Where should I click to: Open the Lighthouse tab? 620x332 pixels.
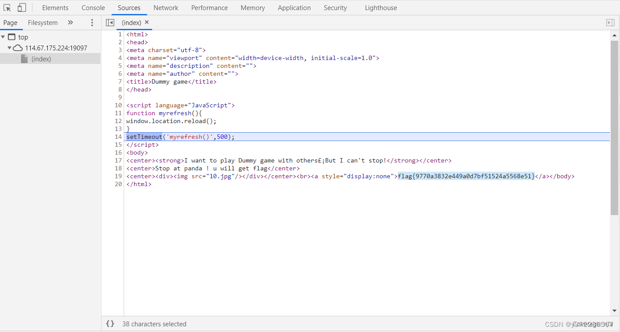point(381,7)
